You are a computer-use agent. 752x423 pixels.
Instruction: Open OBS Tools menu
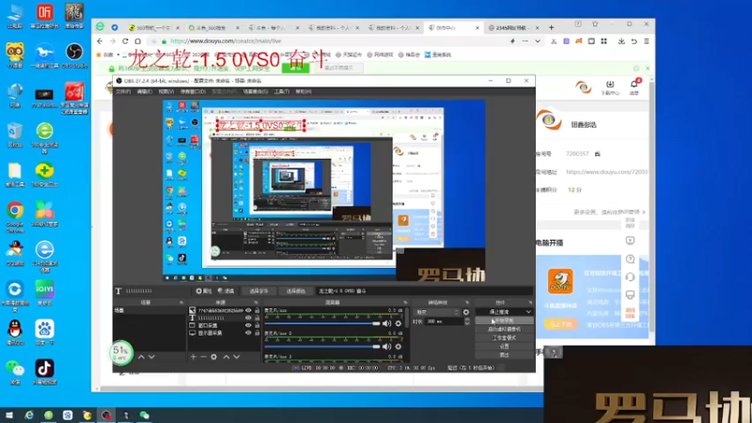pyautogui.click(x=281, y=91)
